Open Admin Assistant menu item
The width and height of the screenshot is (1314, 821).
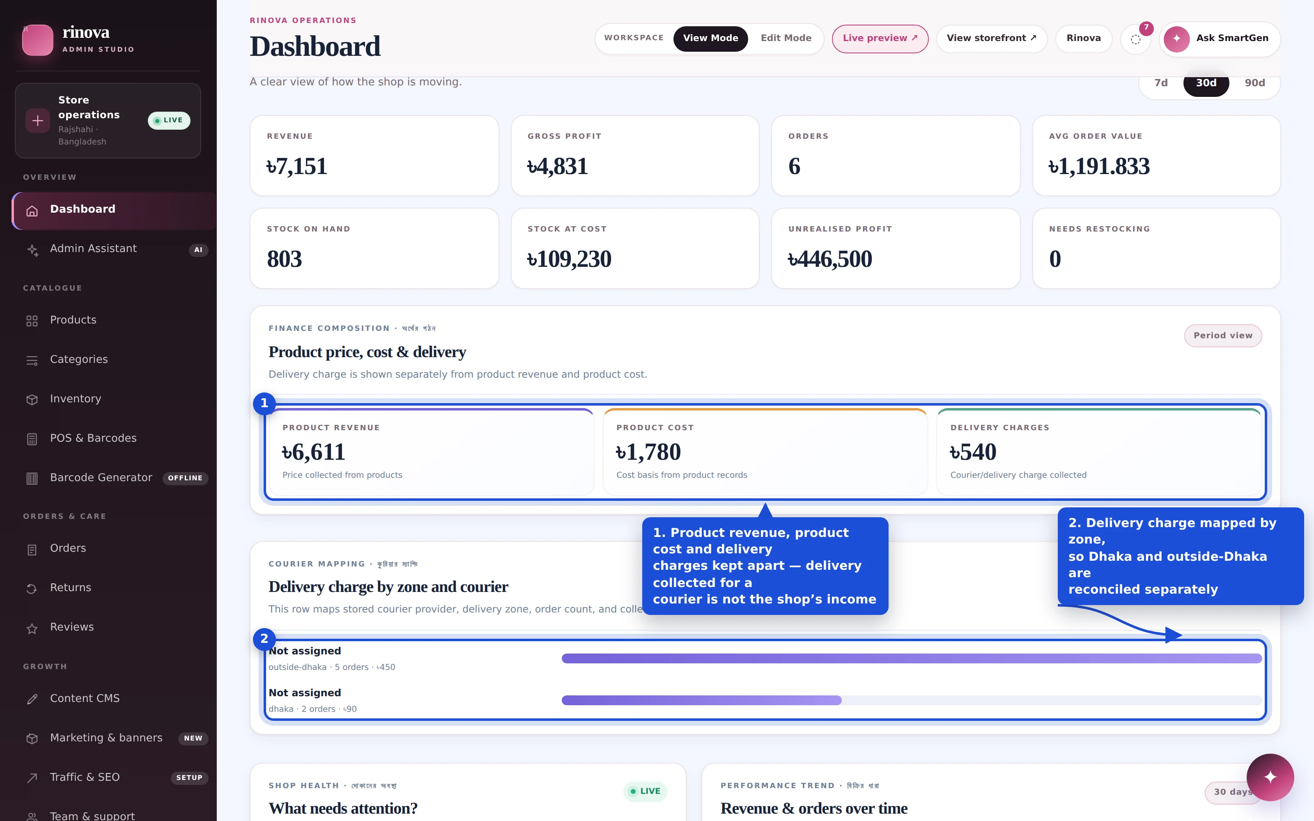pyautogui.click(x=114, y=250)
